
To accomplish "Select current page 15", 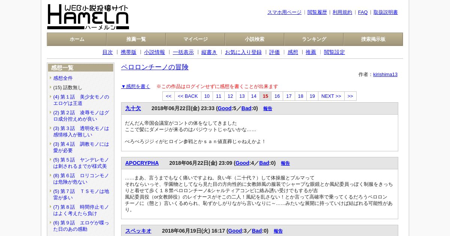I will (265, 96).
